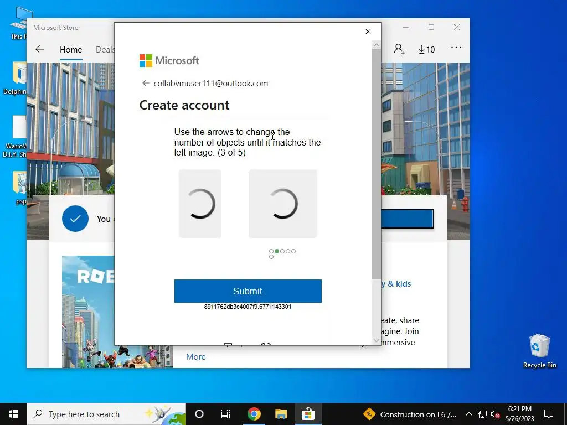Click the captcha ID text under Submit
Image resolution: width=567 pixels, height=425 pixels.
(x=248, y=307)
